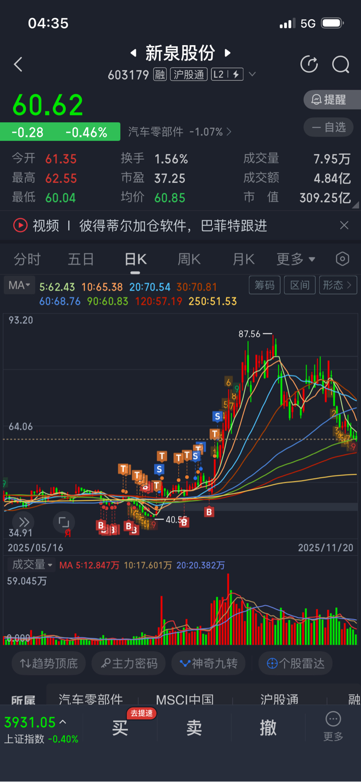Open headline 彼得蒂尔加仓软件,巴菲特跟进

point(173,226)
